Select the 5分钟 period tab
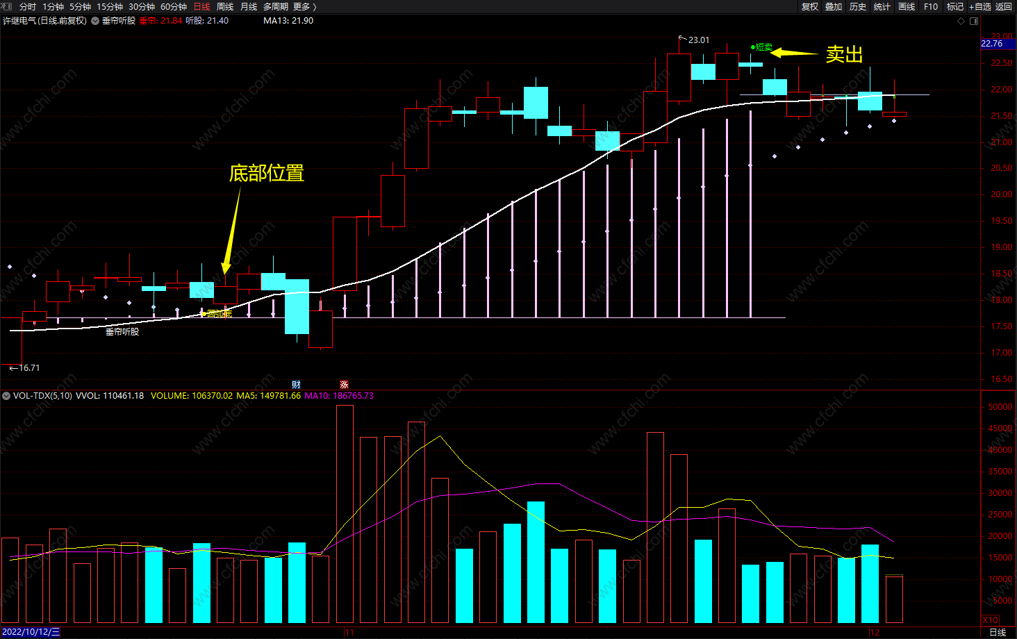The height and width of the screenshot is (639, 1017). pos(81,7)
